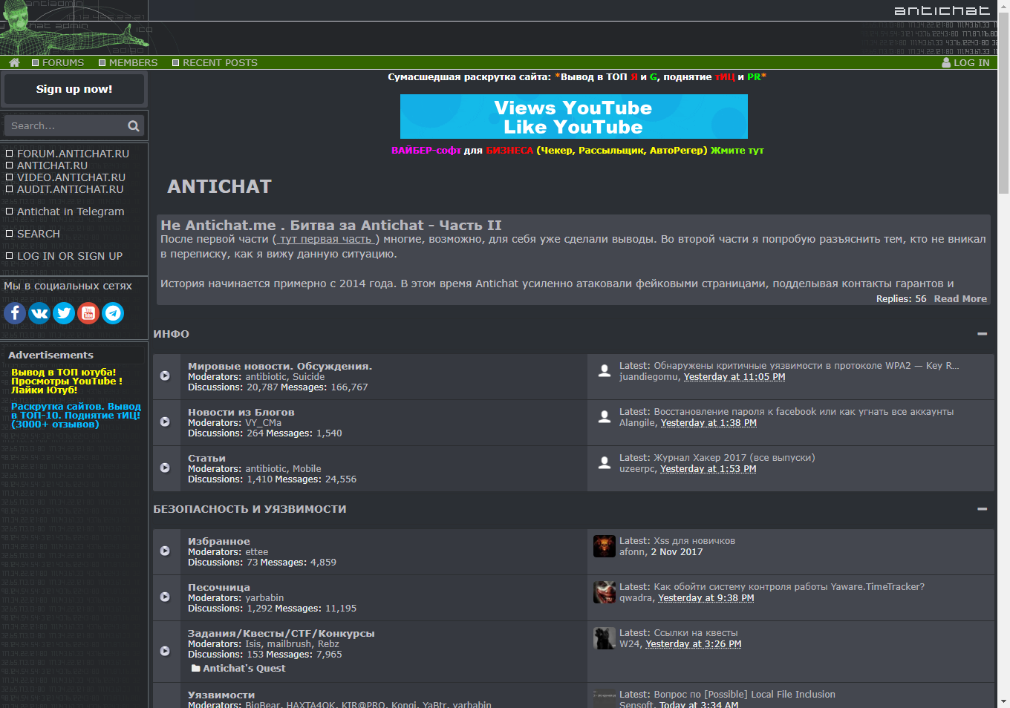Click the ВАЙБЕР-софт для БИЗНЕСА ad link
Image resolution: width=1010 pixels, height=708 pixels.
coord(578,151)
